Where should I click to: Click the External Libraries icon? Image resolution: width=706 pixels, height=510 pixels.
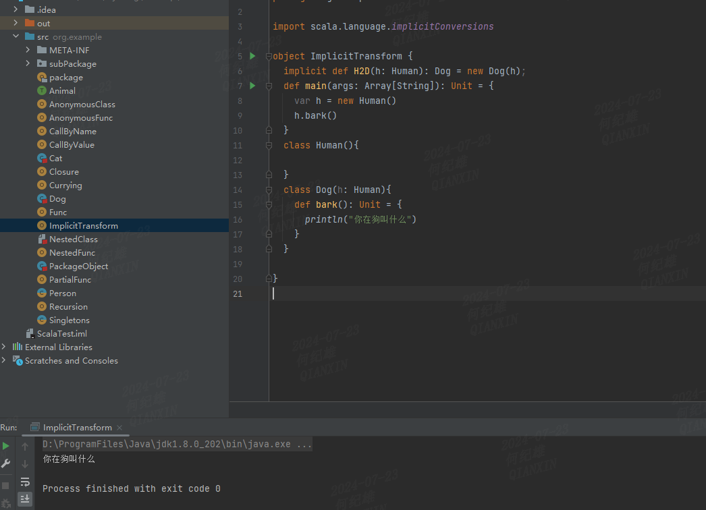[x=18, y=347]
